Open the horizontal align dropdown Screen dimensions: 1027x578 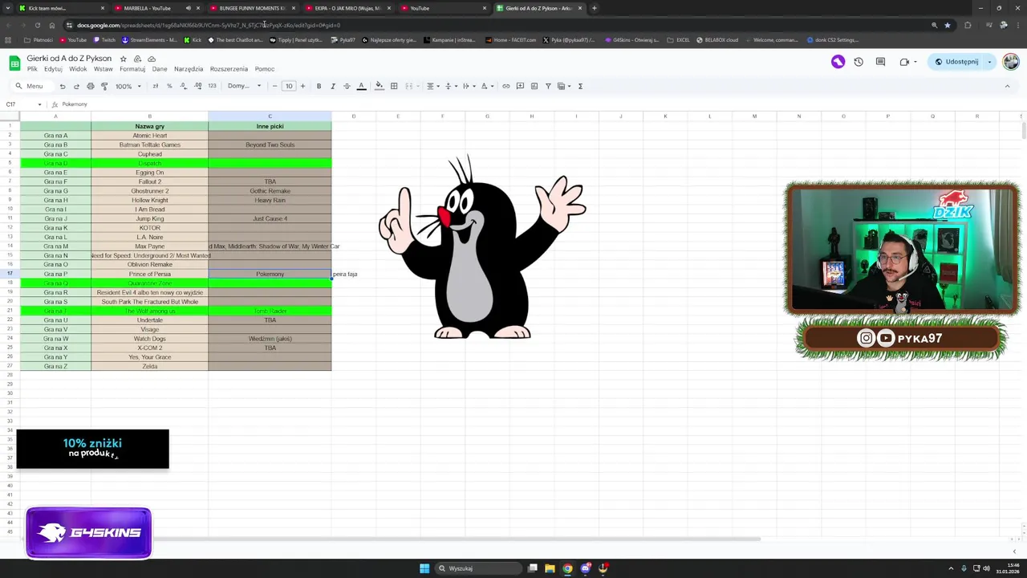click(432, 86)
